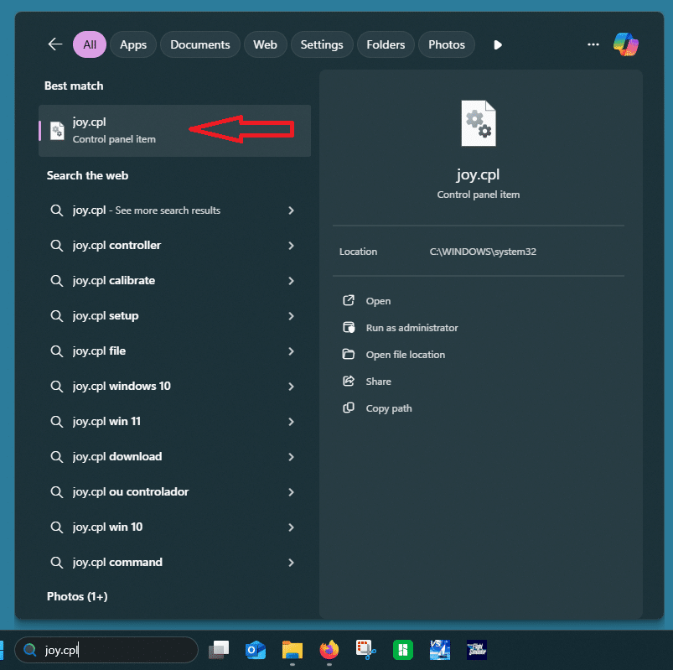Open the joy.cpl Best match result
673x670 pixels.
pos(174,131)
